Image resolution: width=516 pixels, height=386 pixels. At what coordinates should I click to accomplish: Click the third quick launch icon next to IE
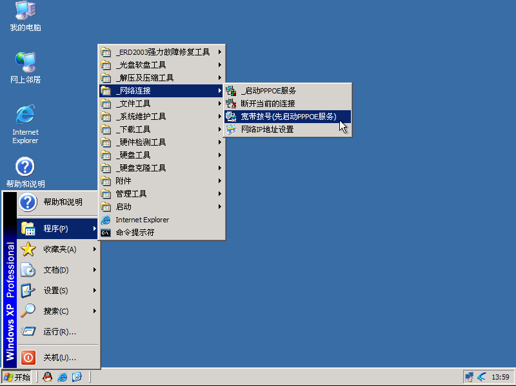coord(77,377)
